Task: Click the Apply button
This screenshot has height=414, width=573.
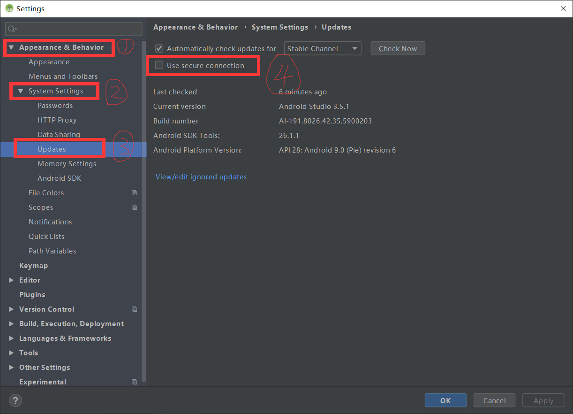Action: pos(543,400)
